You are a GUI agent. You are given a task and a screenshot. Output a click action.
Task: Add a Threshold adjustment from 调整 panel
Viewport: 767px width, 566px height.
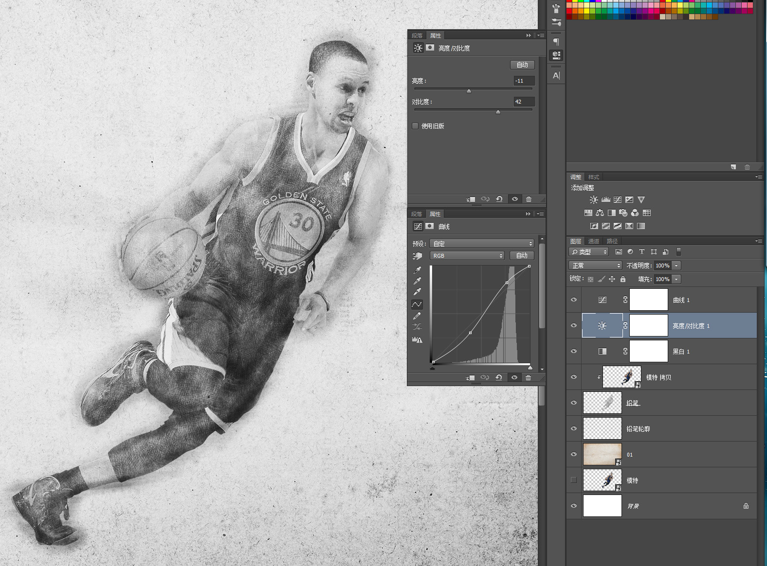click(x=618, y=226)
